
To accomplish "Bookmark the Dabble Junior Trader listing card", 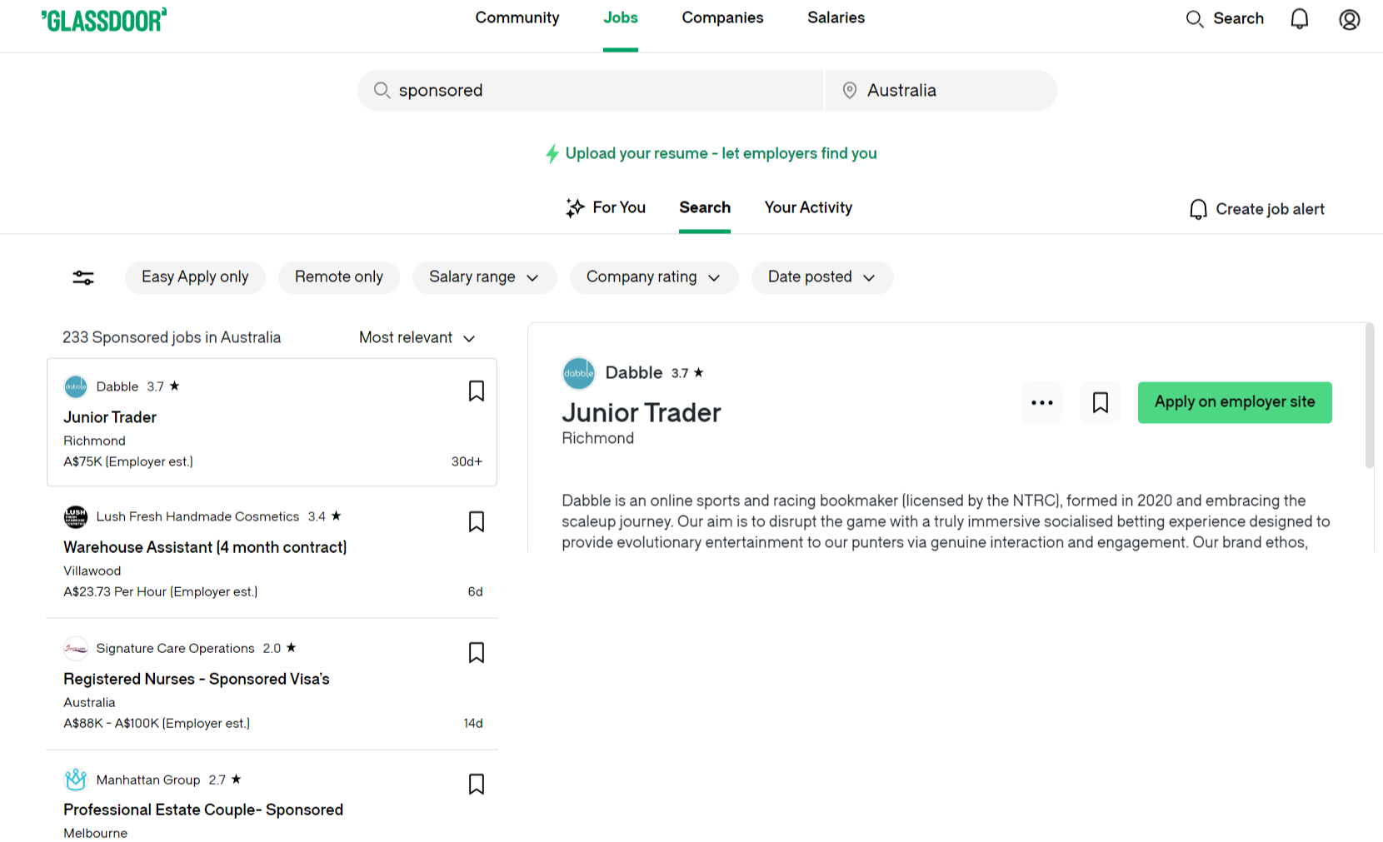I will [477, 391].
